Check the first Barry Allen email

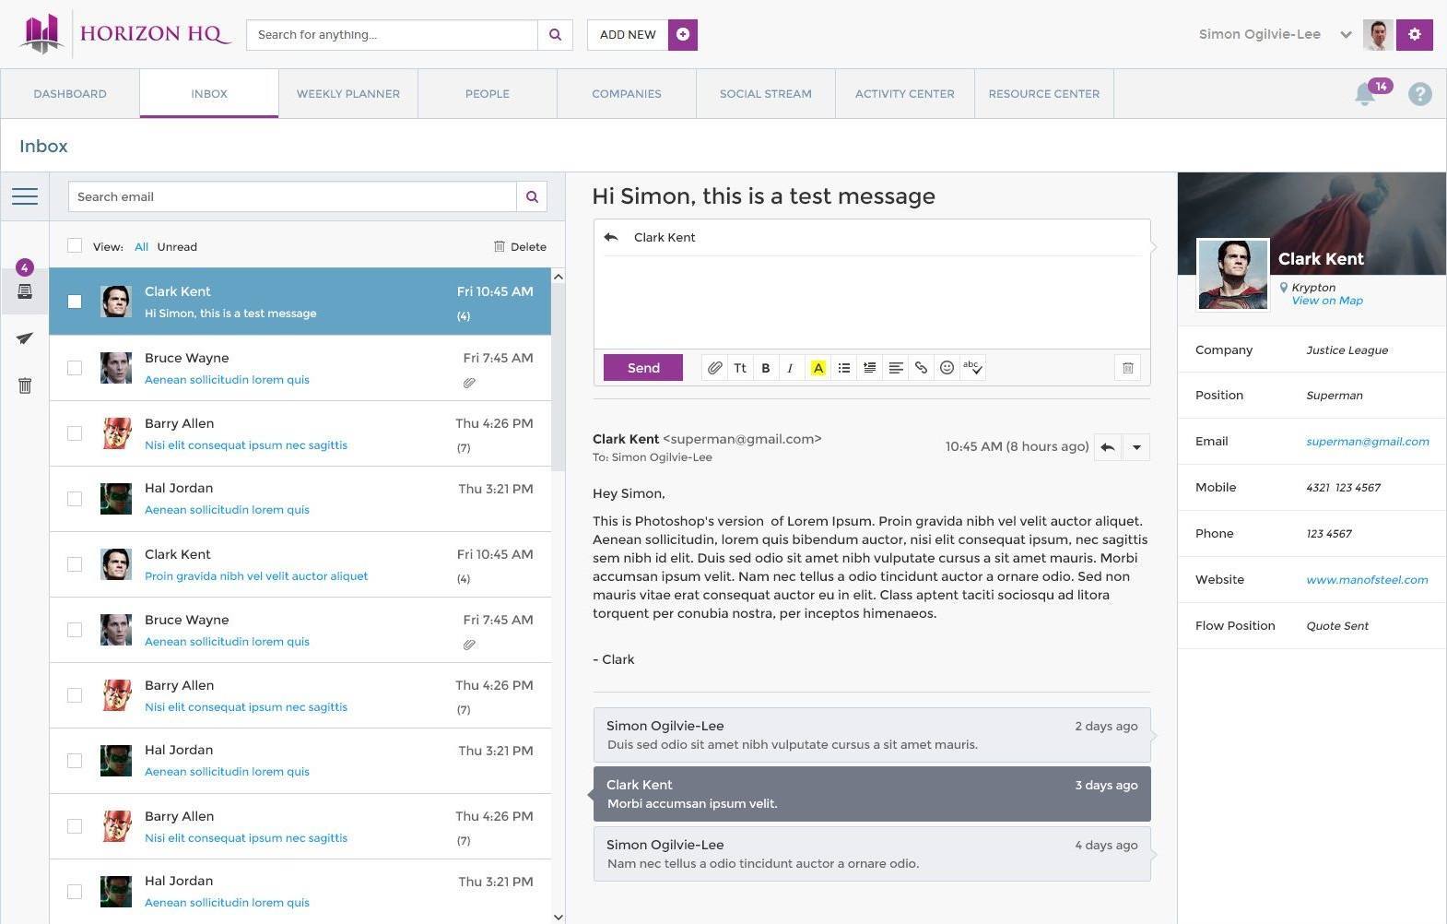coord(75,433)
